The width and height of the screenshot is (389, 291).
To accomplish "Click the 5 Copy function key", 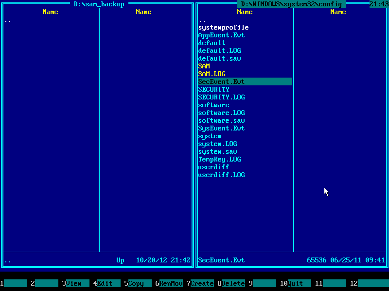I will 138,283.
